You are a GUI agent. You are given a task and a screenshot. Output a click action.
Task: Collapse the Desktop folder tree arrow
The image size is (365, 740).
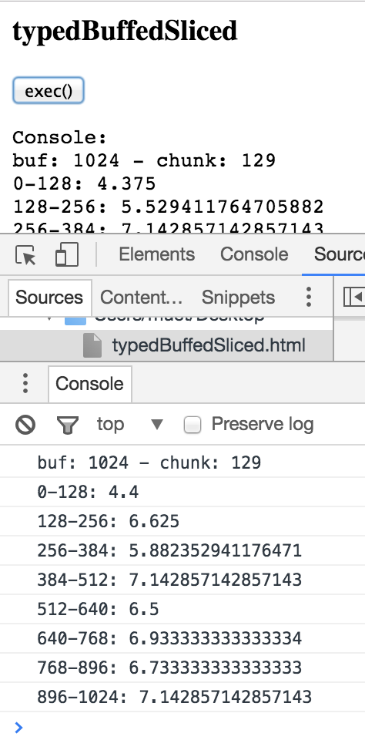point(49,318)
